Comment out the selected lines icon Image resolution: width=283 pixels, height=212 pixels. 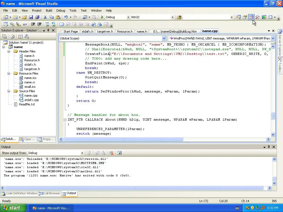click(x=47, y=24)
